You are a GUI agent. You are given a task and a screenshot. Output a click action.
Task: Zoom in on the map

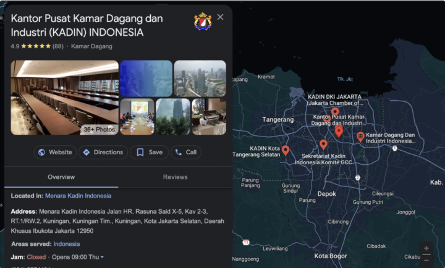tap(426, 248)
